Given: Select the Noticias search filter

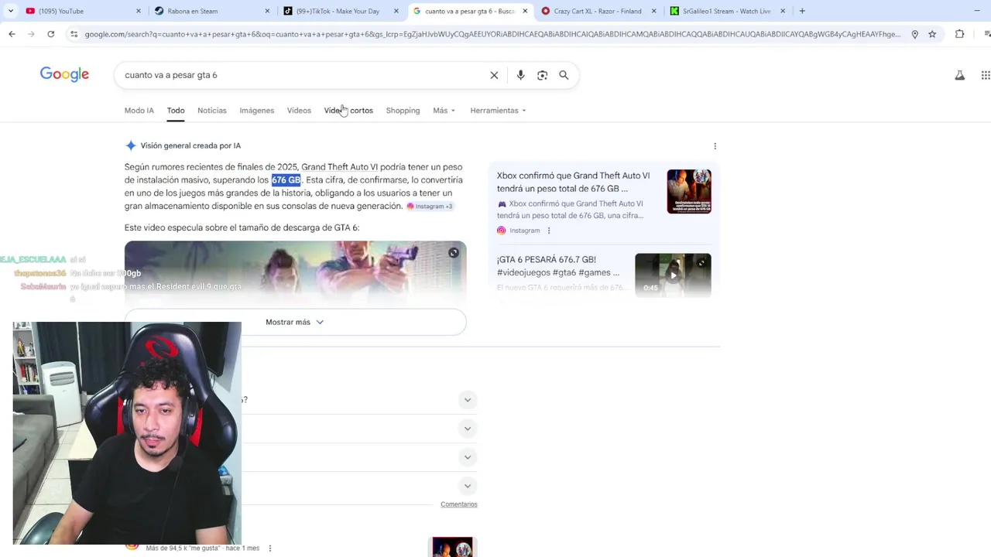Looking at the screenshot, I should (x=211, y=111).
